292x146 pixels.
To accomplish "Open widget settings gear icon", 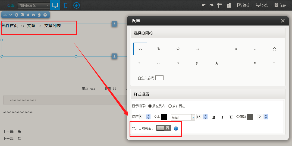I will pos(16,15).
